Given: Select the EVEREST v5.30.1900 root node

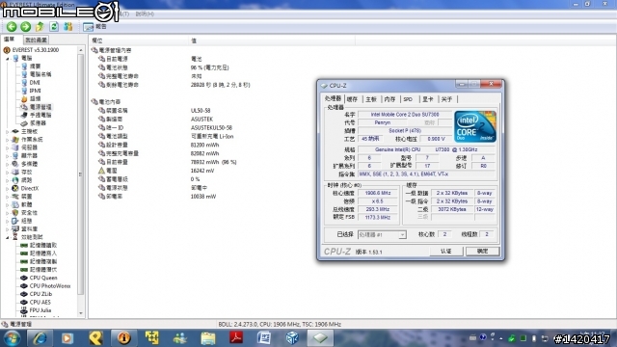Looking at the screenshot, I should tap(36, 50).
